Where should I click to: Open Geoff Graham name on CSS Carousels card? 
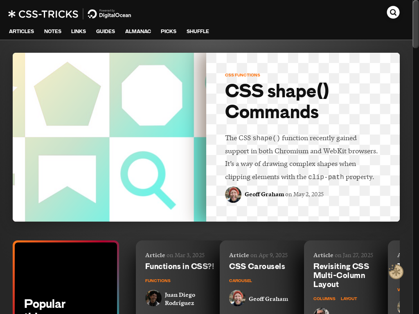click(268, 299)
